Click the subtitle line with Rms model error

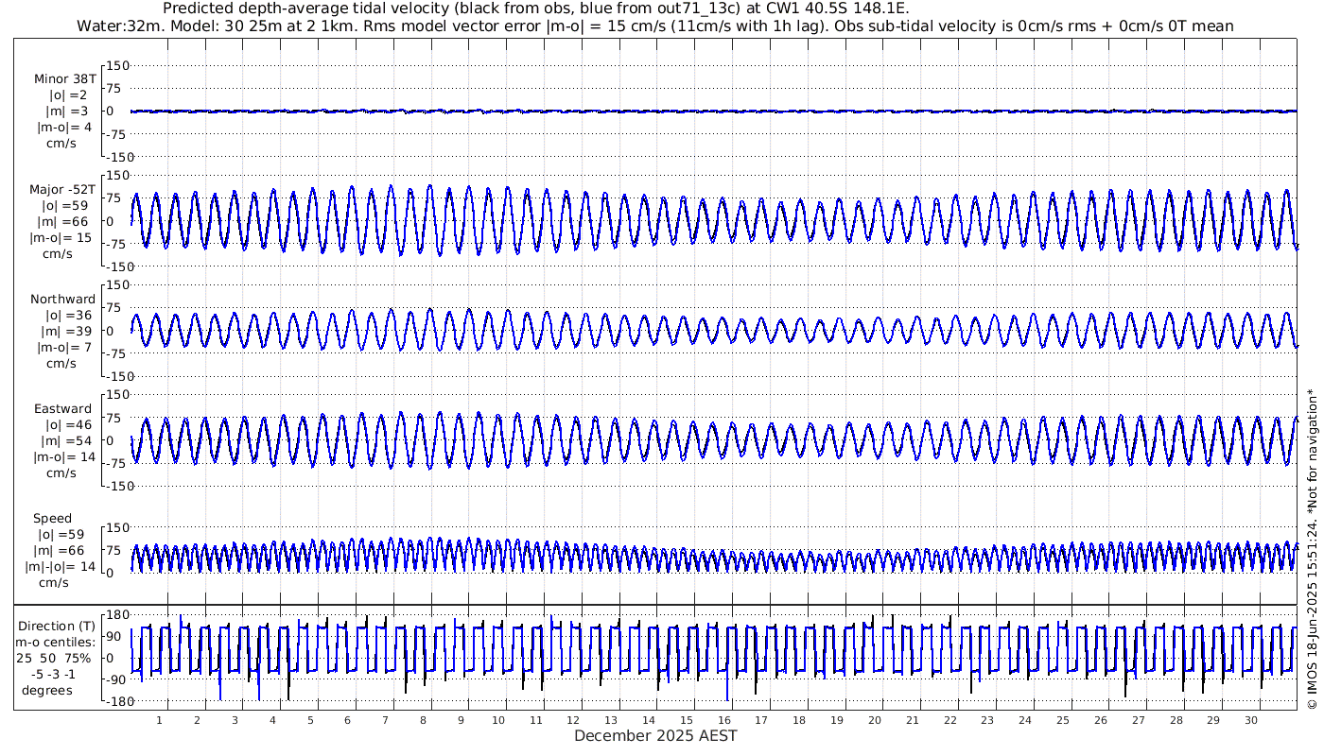pos(655,26)
